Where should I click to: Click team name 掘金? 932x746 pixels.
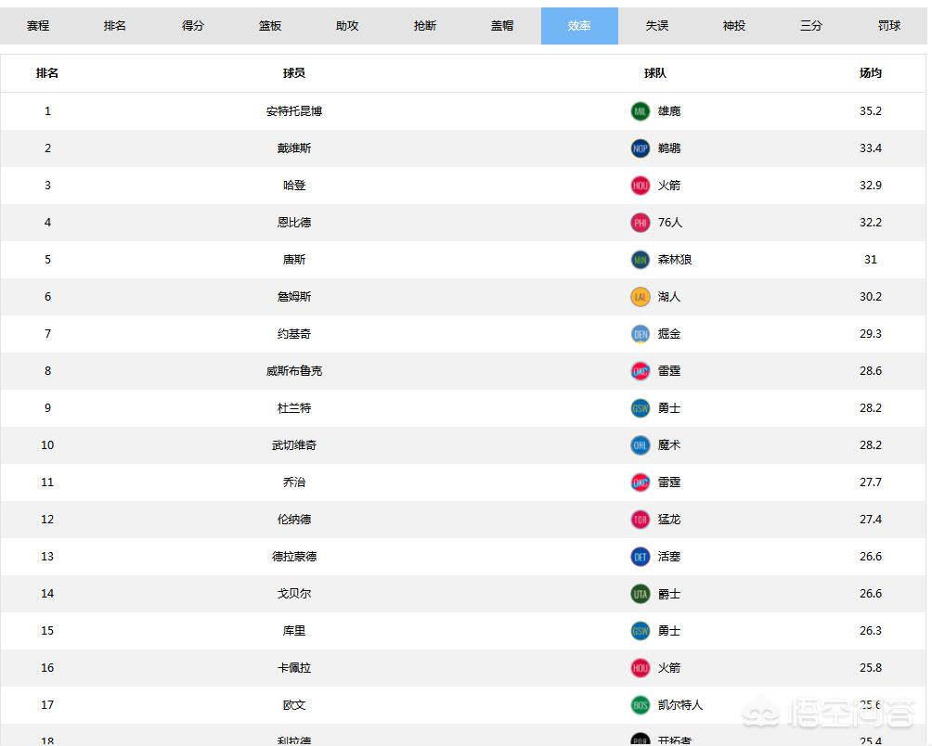(669, 334)
